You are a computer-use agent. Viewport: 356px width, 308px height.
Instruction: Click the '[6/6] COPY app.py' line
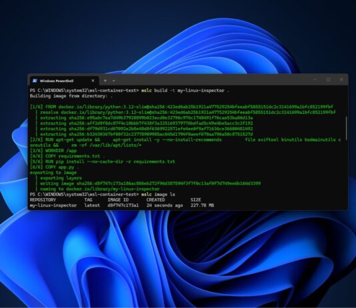click(54, 167)
